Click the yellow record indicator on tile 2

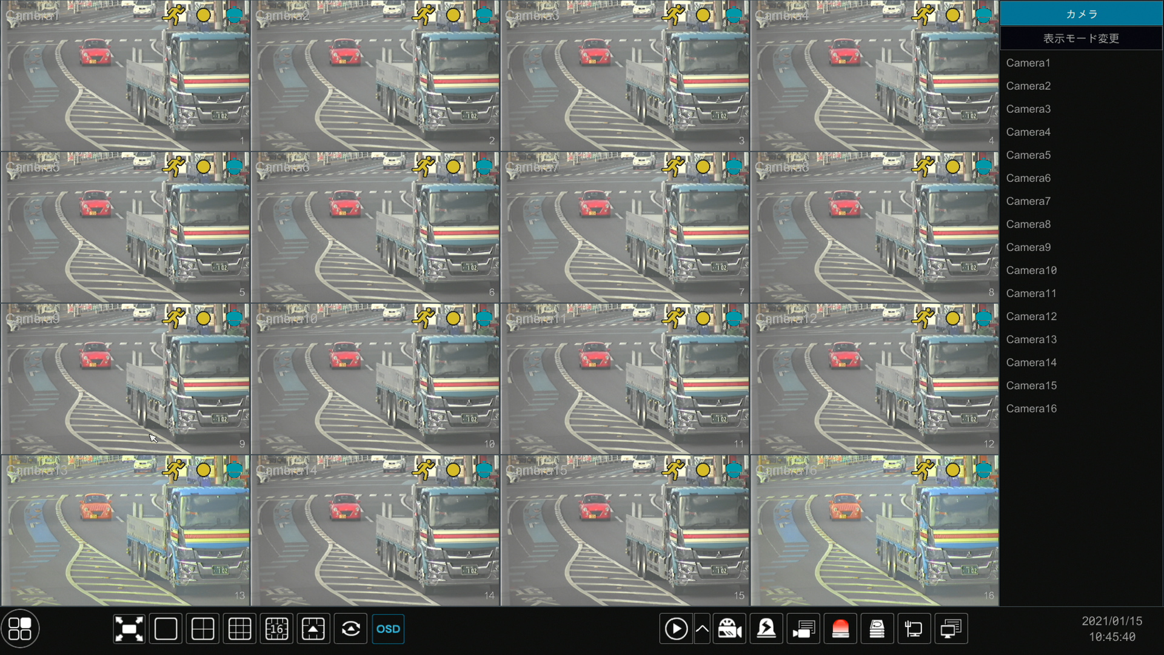click(453, 15)
